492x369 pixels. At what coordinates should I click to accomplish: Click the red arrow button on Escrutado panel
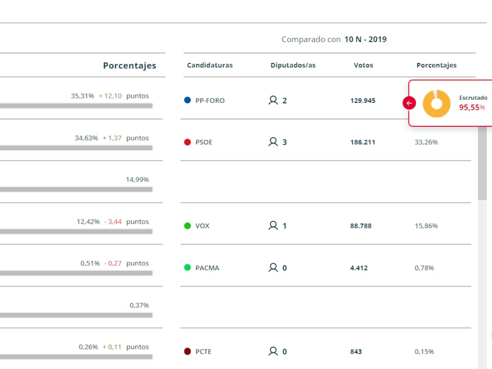tap(409, 103)
